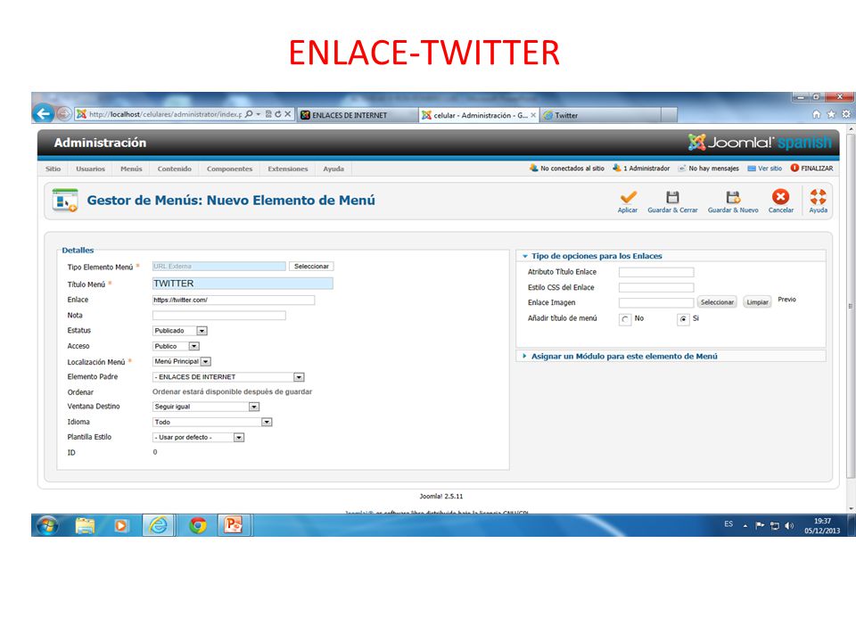The height and width of the screenshot is (642, 856).
Task: Select No for Añadir título de menú
Action: pyautogui.click(x=626, y=319)
